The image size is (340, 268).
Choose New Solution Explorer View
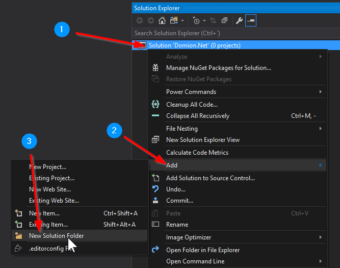(x=238, y=140)
